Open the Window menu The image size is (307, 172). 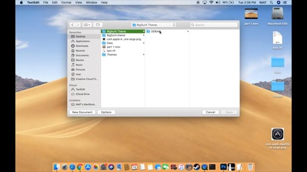(92, 2)
